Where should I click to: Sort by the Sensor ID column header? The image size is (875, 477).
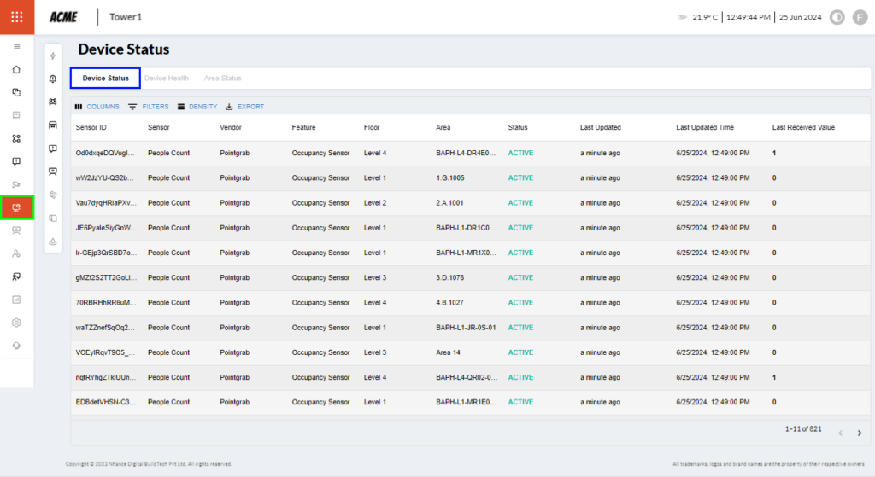91,127
